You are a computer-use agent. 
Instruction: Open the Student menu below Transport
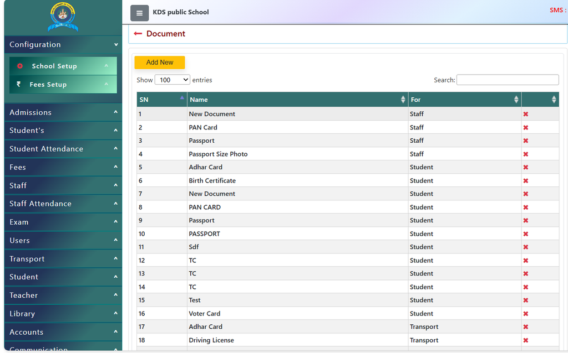point(63,277)
